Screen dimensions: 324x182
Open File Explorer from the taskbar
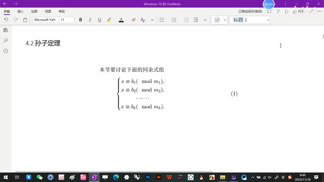[222, 177]
